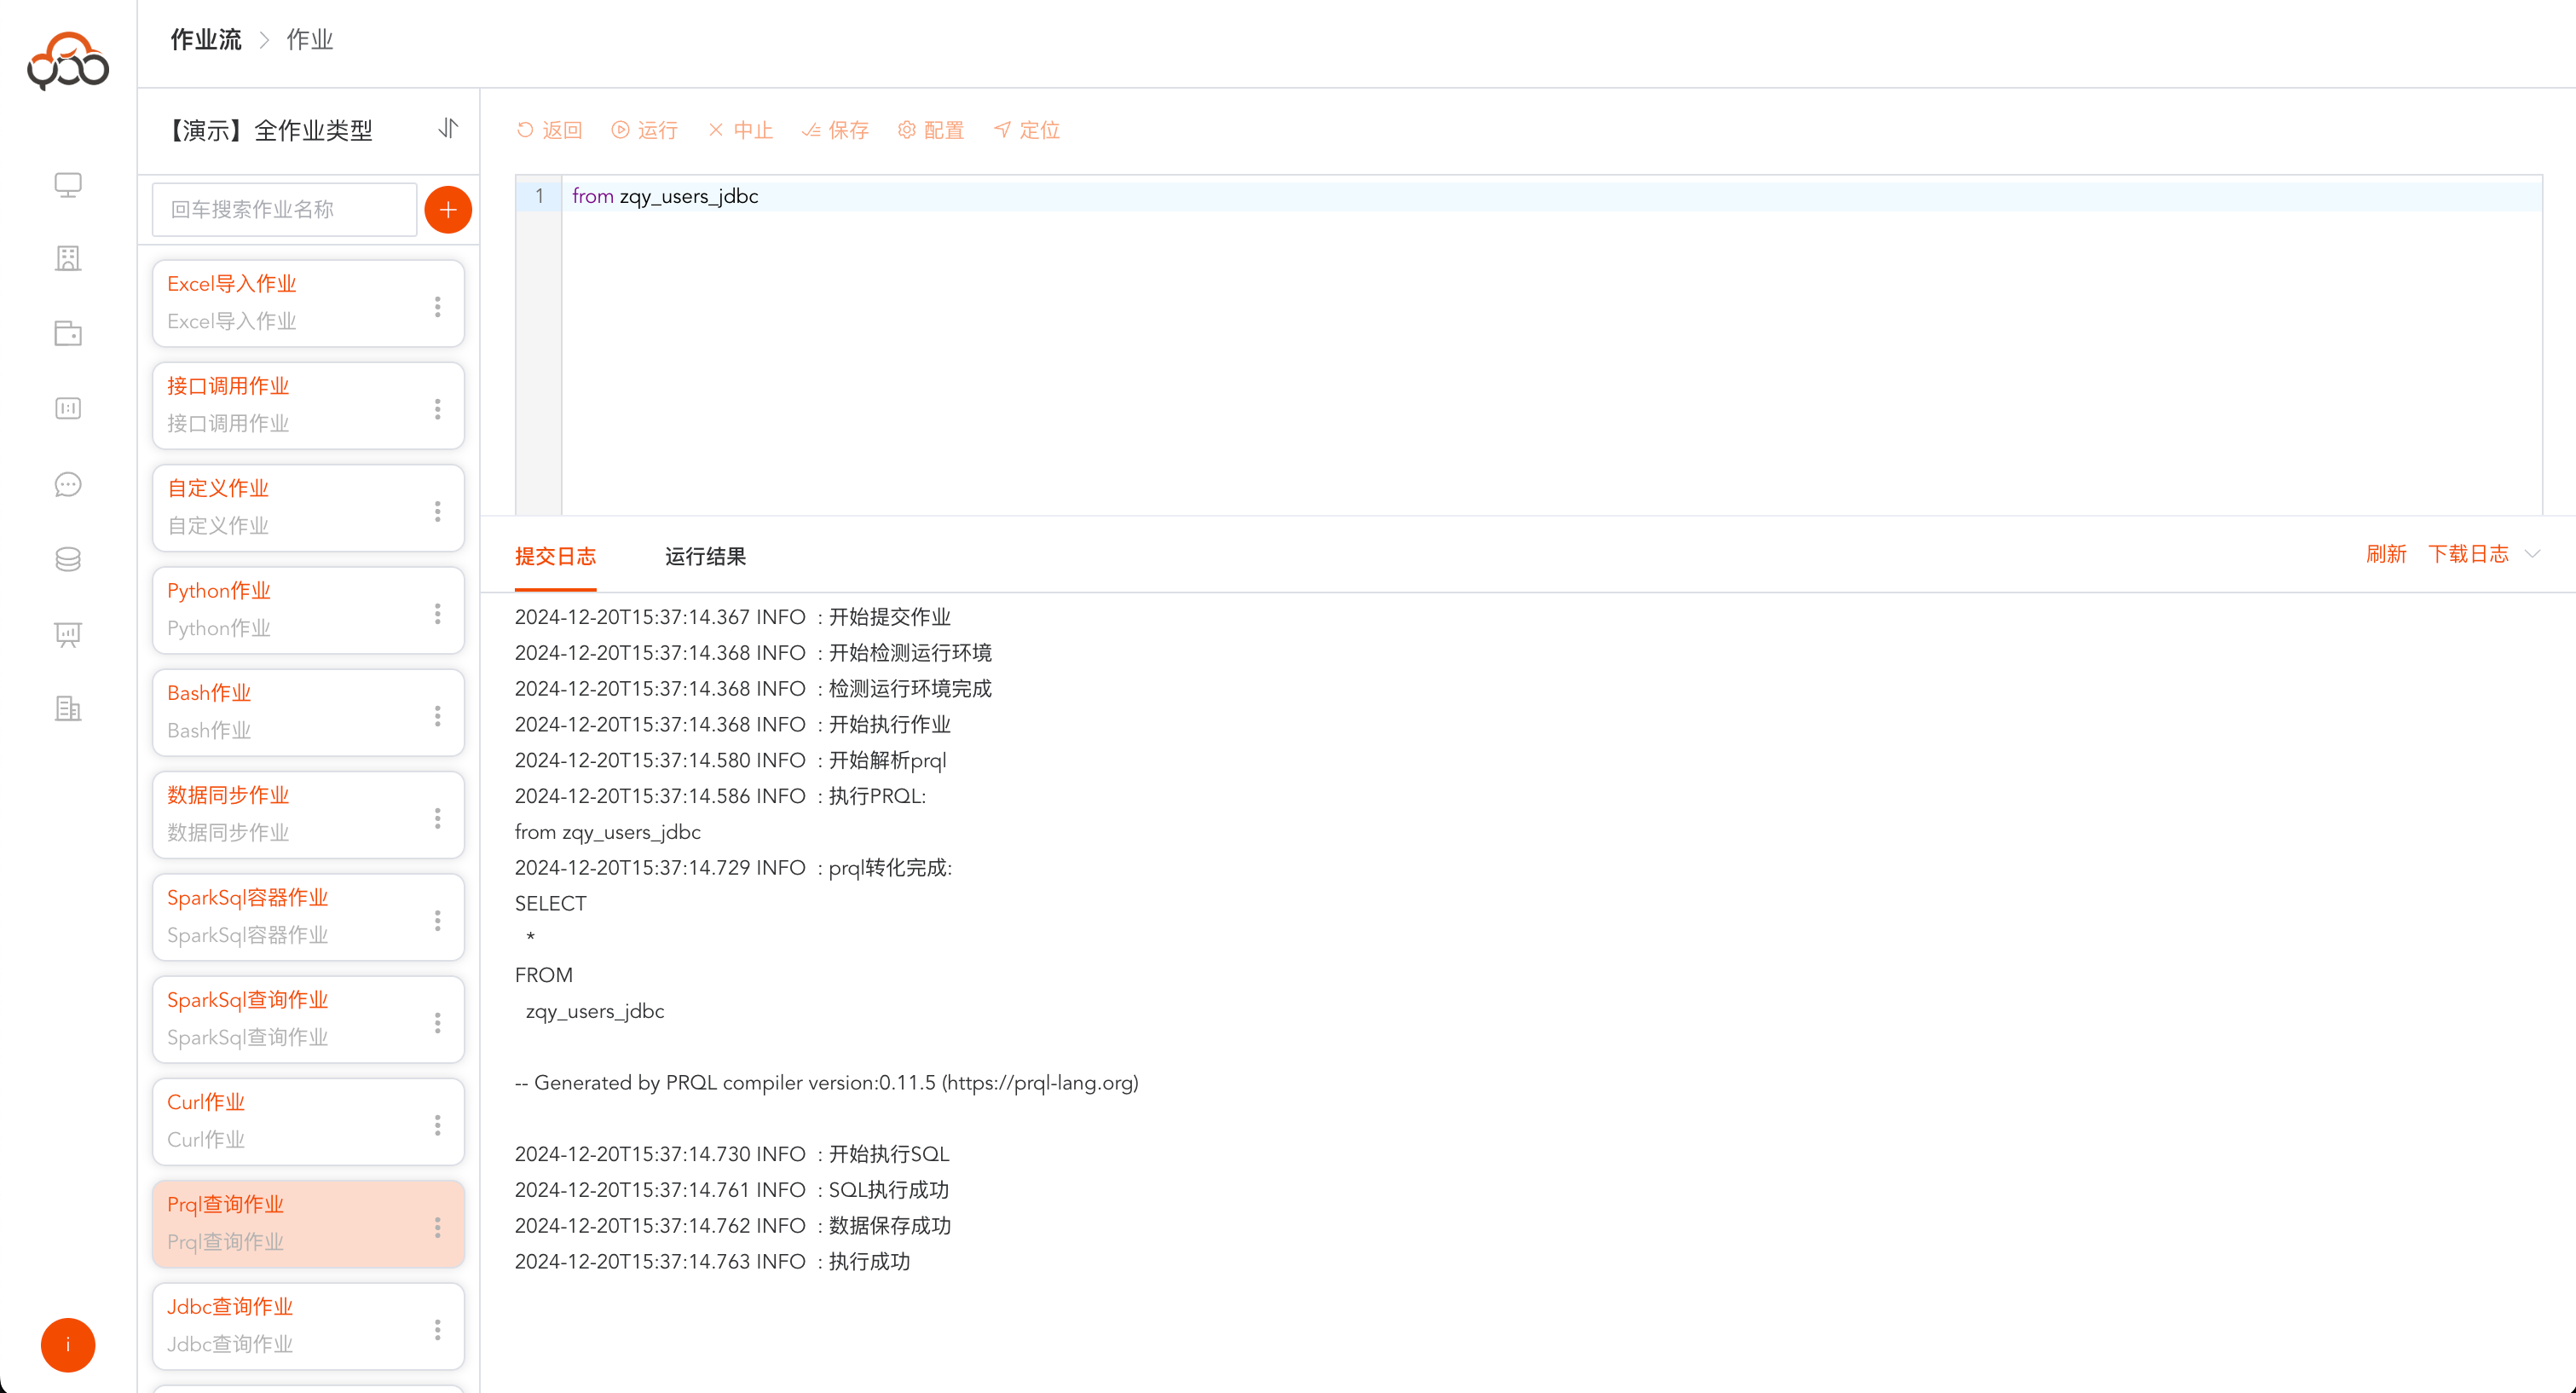
Task: Click the presentation board sidebar icon
Action: pyautogui.click(x=68, y=634)
